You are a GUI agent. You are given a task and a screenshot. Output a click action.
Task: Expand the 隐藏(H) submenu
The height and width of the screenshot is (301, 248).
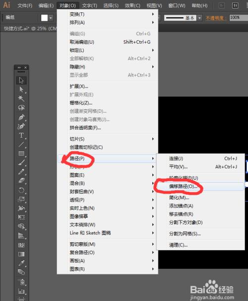pyautogui.click(x=108, y=67)
